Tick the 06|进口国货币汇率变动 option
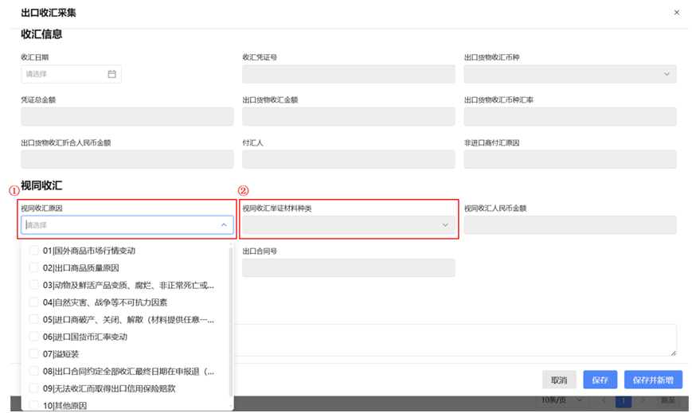This screenshot has height=413, width=692. pyautogui.click(x=34, y=337)
